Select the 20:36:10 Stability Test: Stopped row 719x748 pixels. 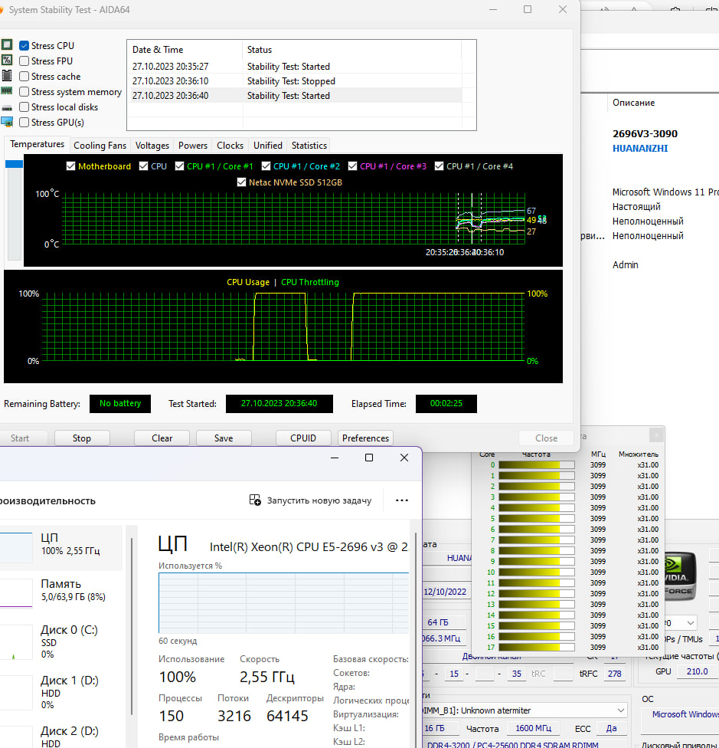[x=295, y=81]
